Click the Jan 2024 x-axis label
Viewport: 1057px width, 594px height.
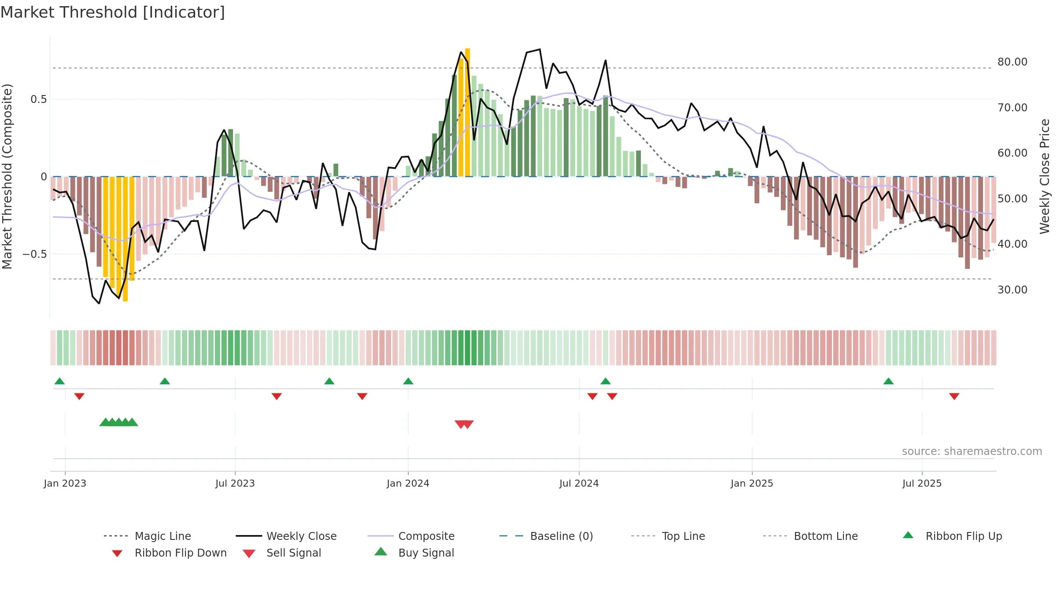click(x=408, y=483)
